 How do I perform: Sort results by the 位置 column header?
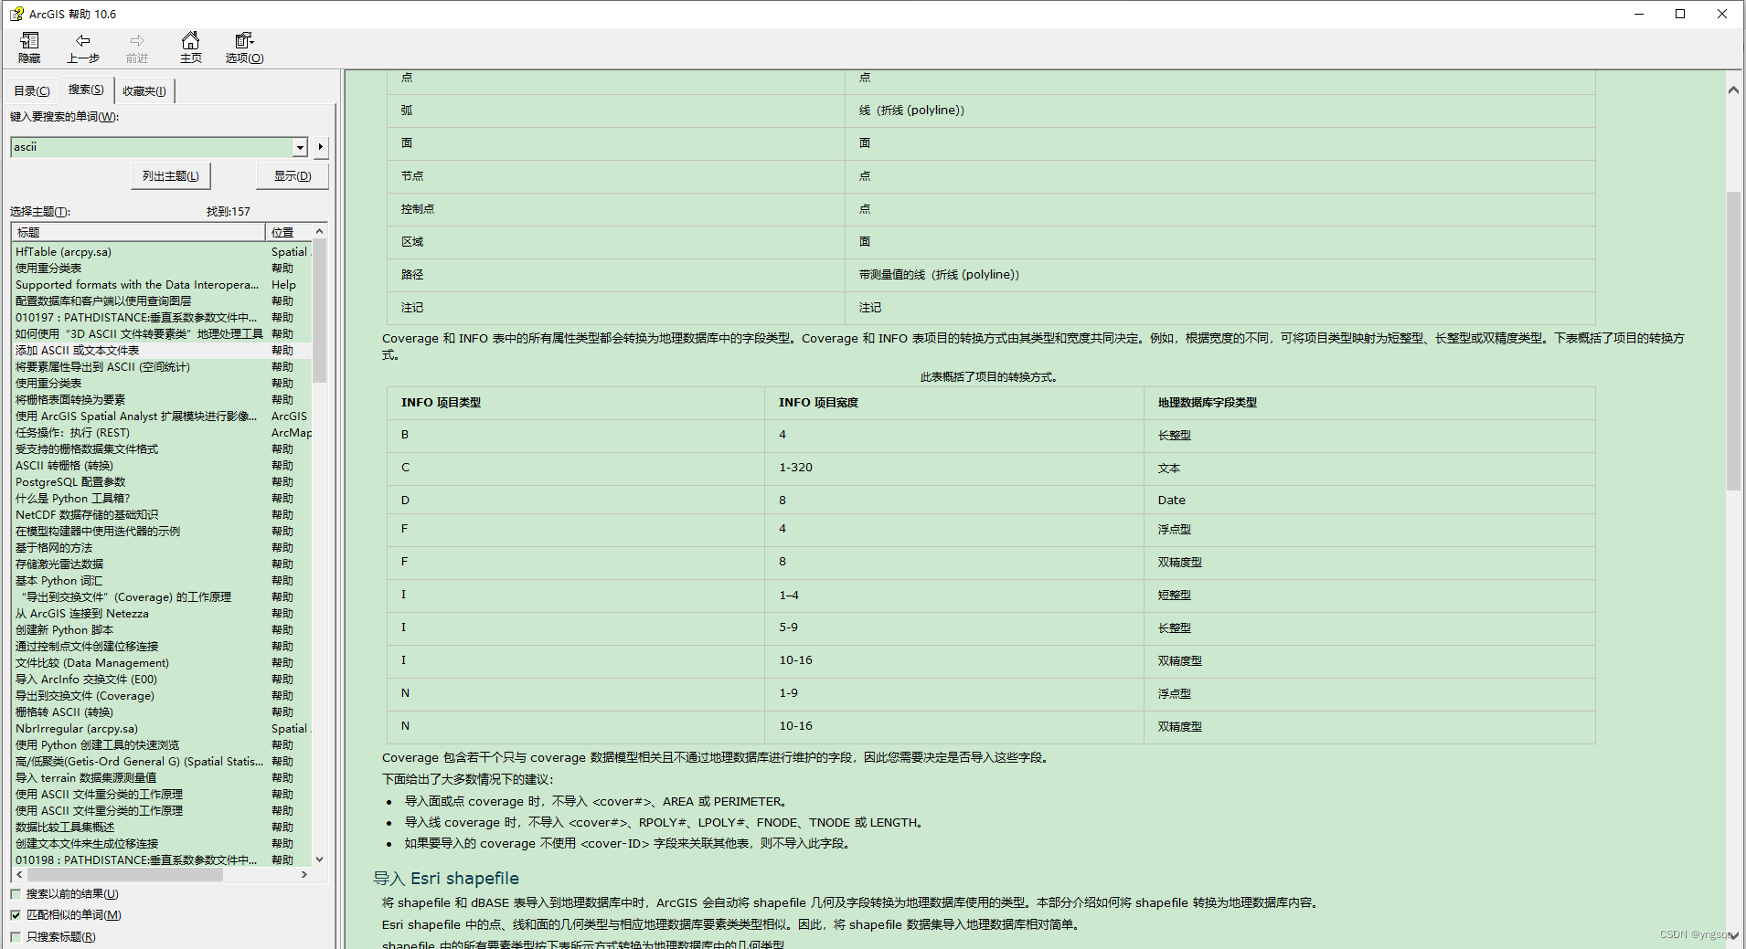pyautogui.click(x=289, y=232)
